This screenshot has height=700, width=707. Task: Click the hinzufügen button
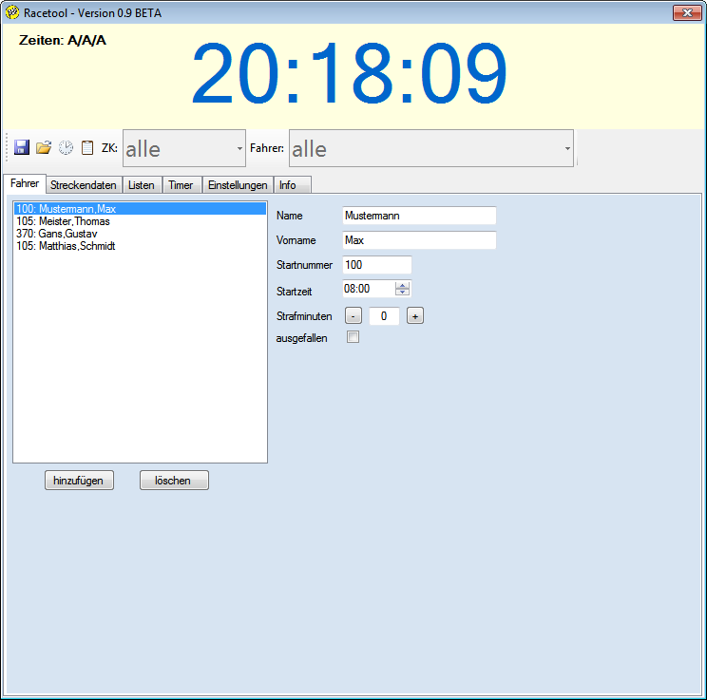79,481
